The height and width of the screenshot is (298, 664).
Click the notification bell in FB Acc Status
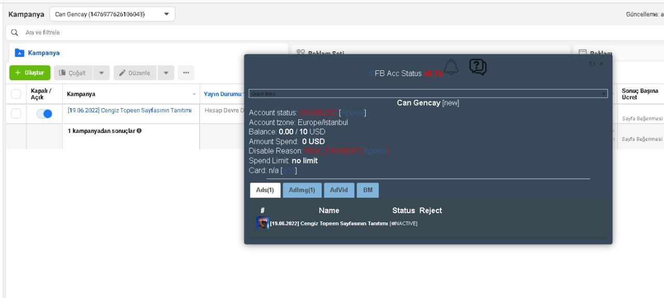[x=451, y=67]
